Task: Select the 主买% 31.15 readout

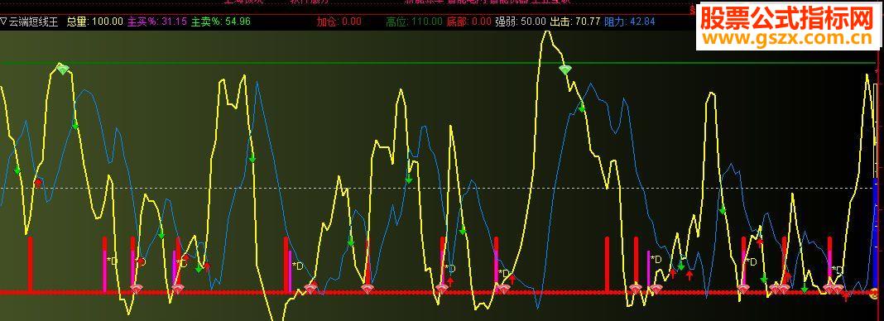Action: 157,22
